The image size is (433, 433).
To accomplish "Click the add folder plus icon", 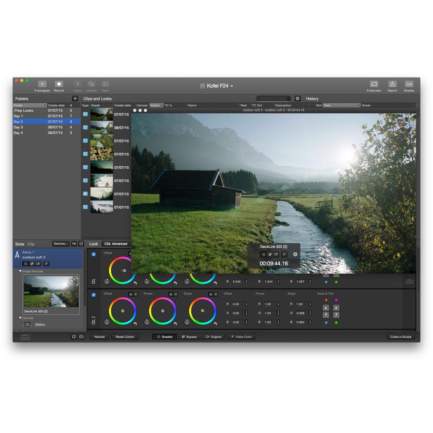I will click(x=74, y=99).
